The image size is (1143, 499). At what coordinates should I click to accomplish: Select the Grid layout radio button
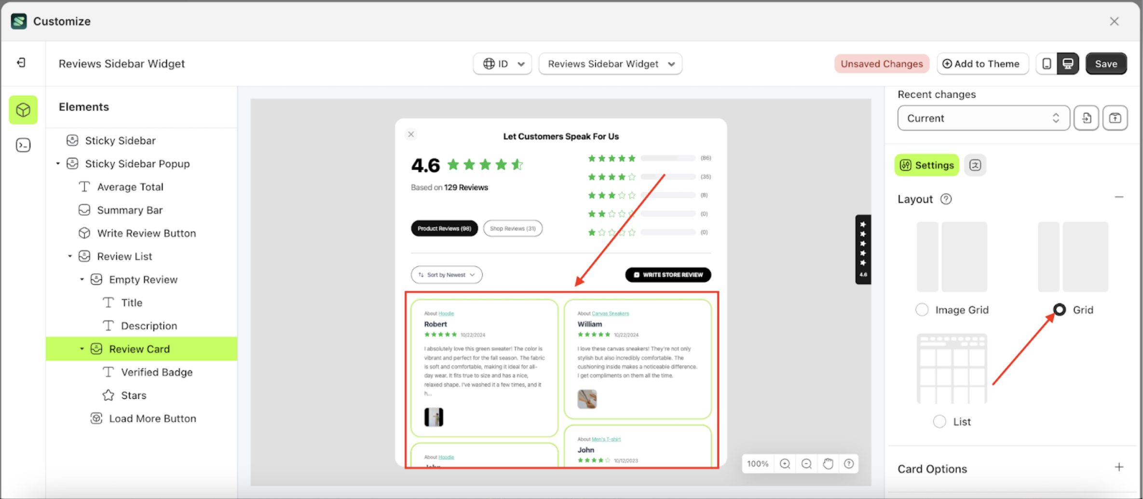1059,310
